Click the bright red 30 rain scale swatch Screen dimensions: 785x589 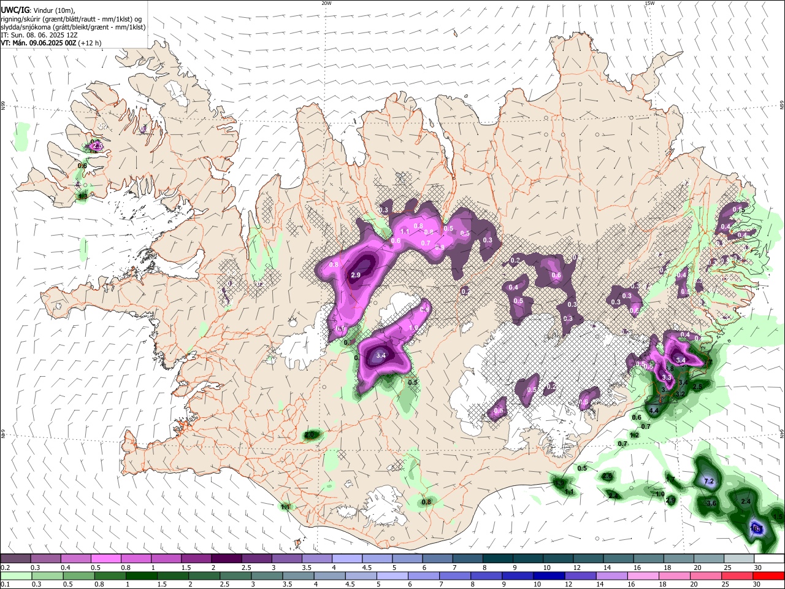[769, 576]
